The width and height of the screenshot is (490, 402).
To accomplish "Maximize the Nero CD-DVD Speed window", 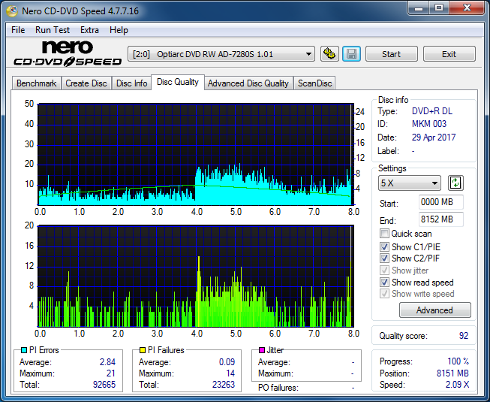I will 439,8.
